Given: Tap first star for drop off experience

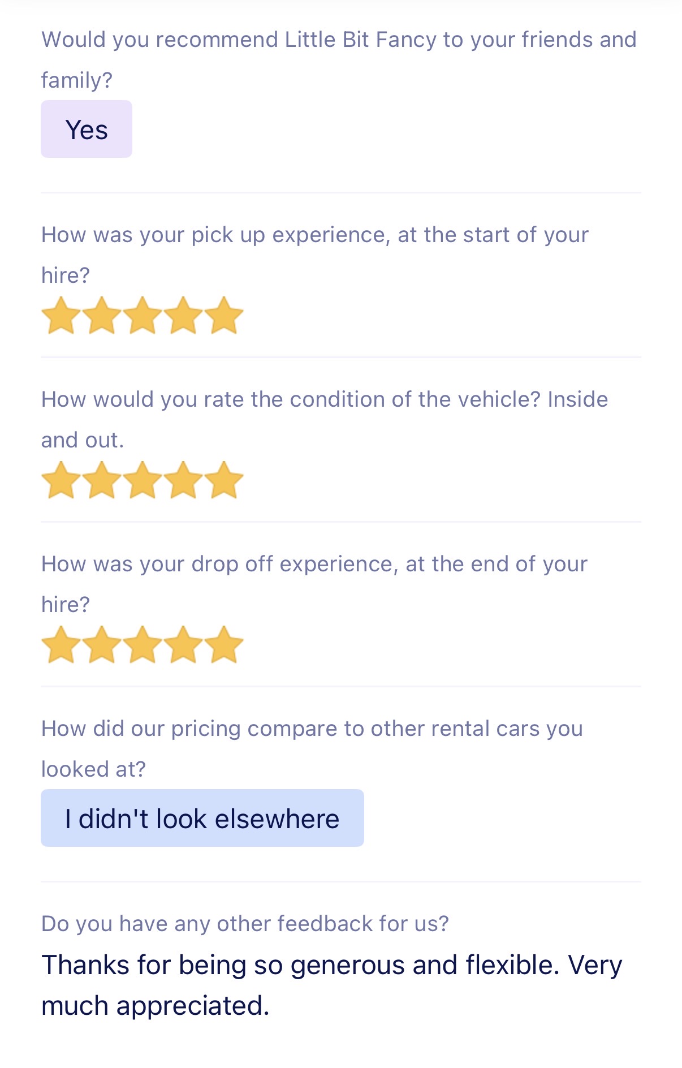Looking at the screenshot, I should 61,645.
